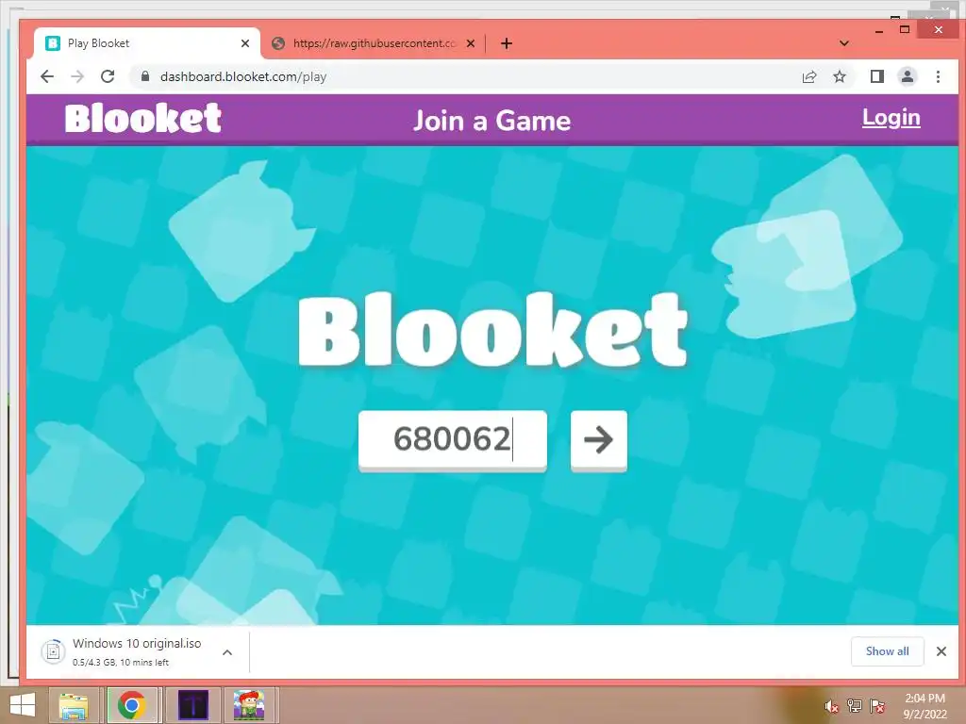Screen dimensions: 966x724
Task: Open the tab search dropdown arrow
Action: [x=844, y=43]
